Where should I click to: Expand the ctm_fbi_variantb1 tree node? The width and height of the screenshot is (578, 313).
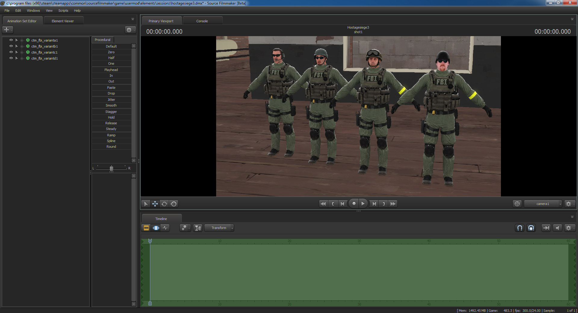pos(22,46)
